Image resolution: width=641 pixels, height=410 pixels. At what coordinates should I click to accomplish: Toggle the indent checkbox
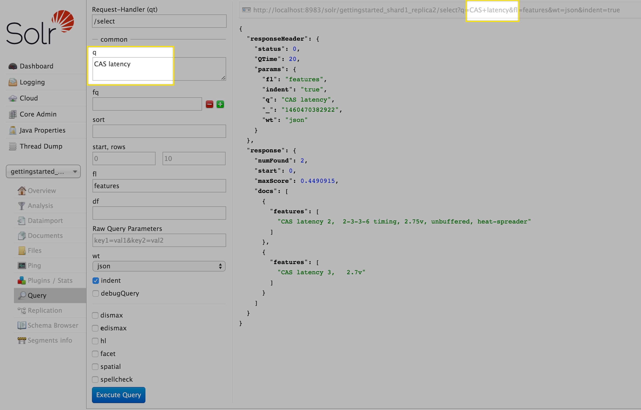pyautogui.click(x=96, y=281)
